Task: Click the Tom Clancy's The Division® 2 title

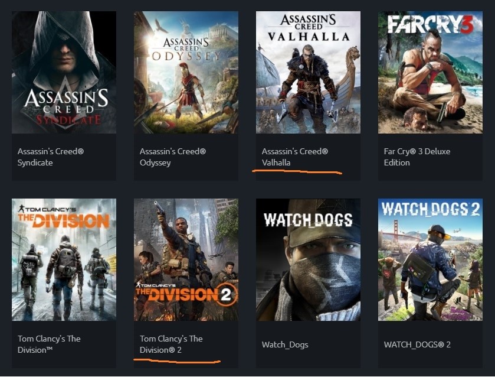Action: click(171, 344)
